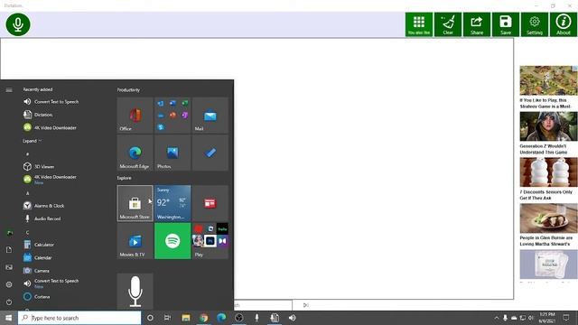Clear the dictated text
The height and width of the screenshot is (325, 578).
point(448,24)
